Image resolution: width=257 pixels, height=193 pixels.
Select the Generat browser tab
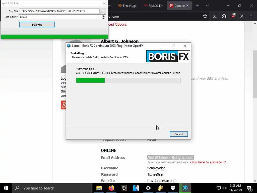[177, 6]
